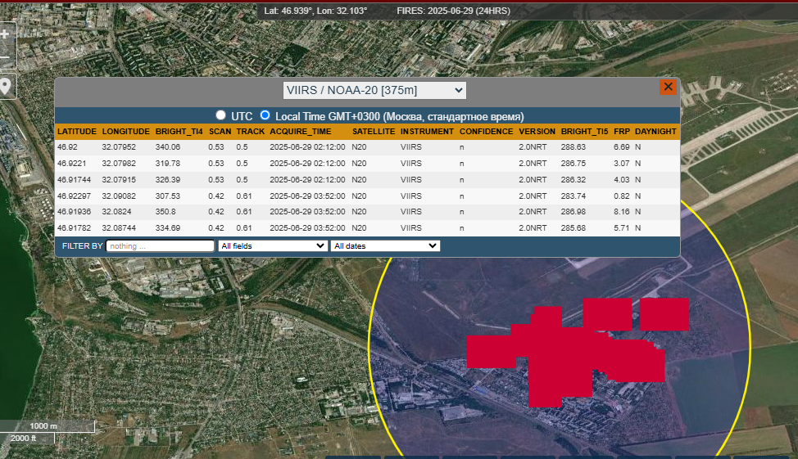
Task: Sort by the SATELLITE column header
Action: (374, 131)
